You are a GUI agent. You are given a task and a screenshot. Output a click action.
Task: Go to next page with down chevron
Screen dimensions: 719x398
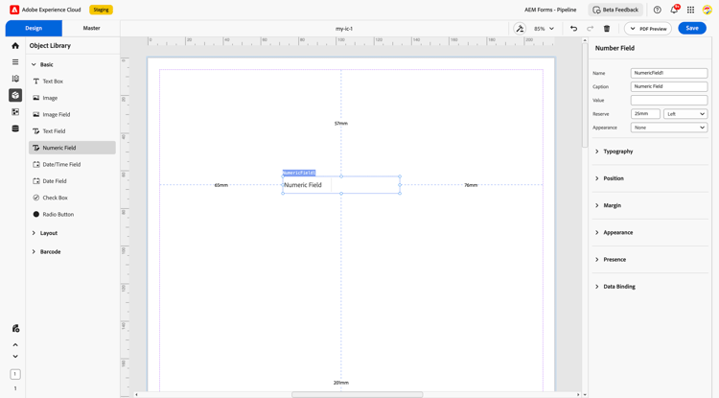(15, 356)
